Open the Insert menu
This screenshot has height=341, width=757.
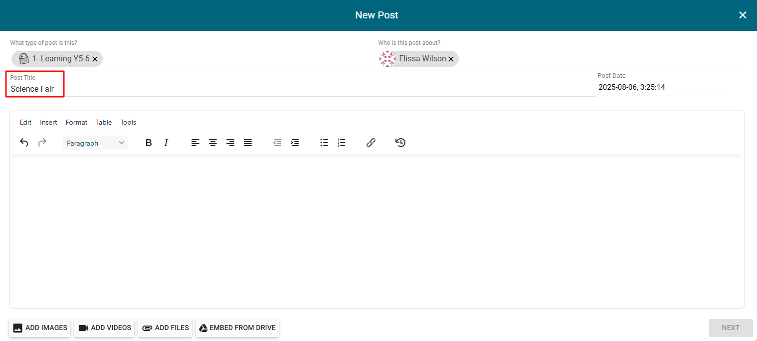(x=48, y=122)
